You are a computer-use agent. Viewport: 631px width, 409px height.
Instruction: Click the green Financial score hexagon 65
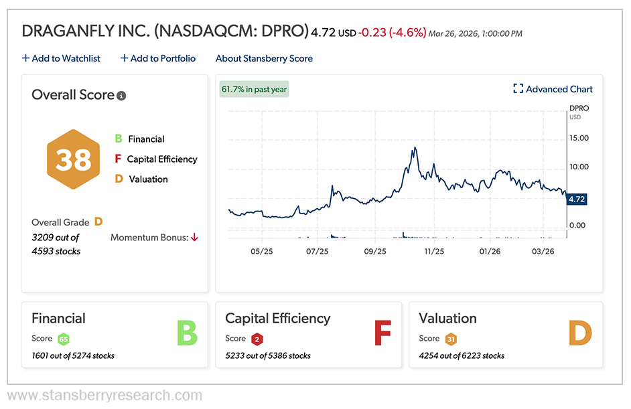(x=63, y=339)
